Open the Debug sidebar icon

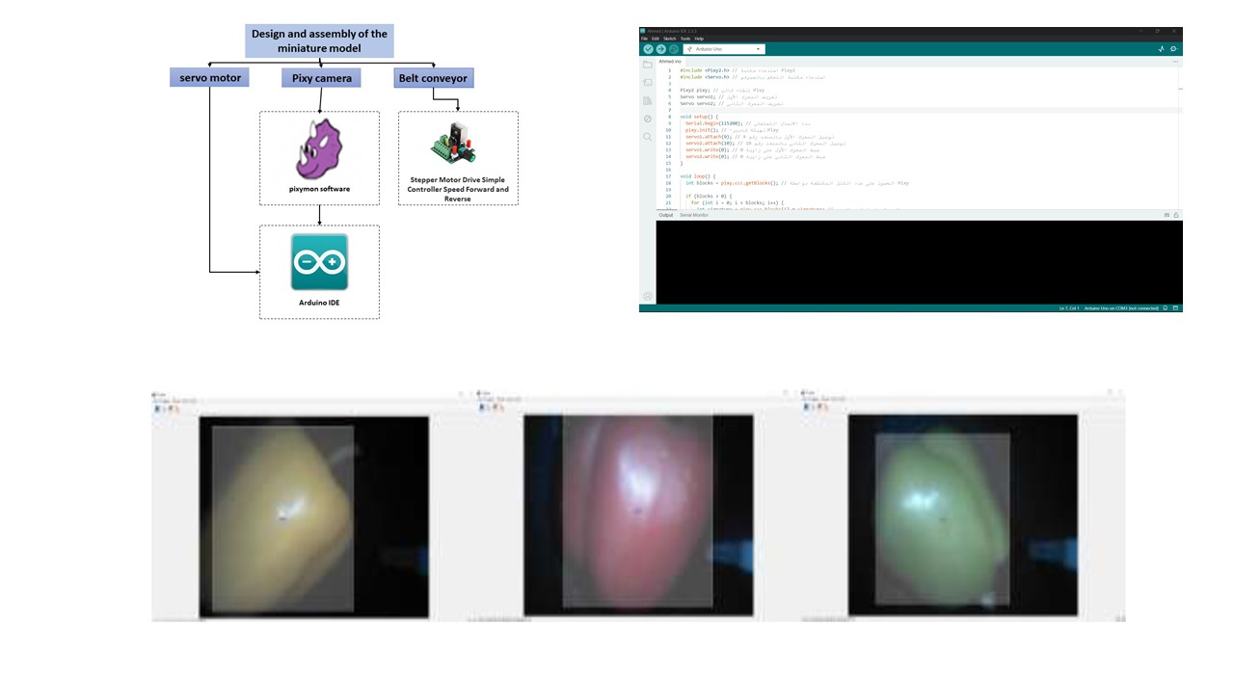(648, 119)
